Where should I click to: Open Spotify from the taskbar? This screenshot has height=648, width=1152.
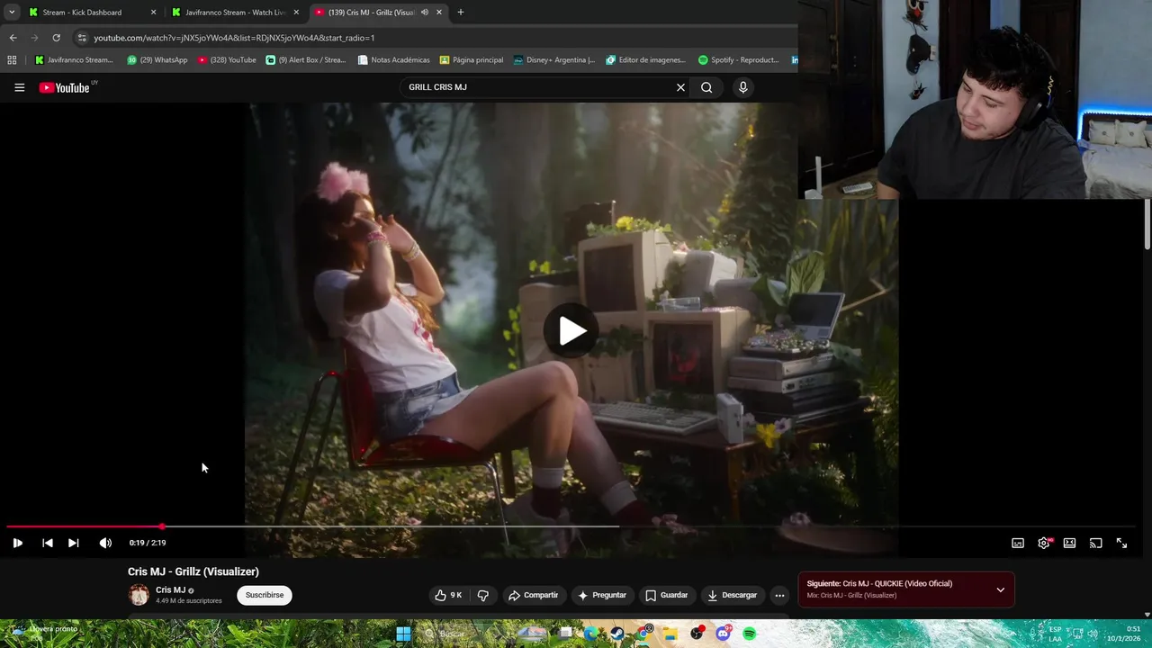tap(750, 634)
